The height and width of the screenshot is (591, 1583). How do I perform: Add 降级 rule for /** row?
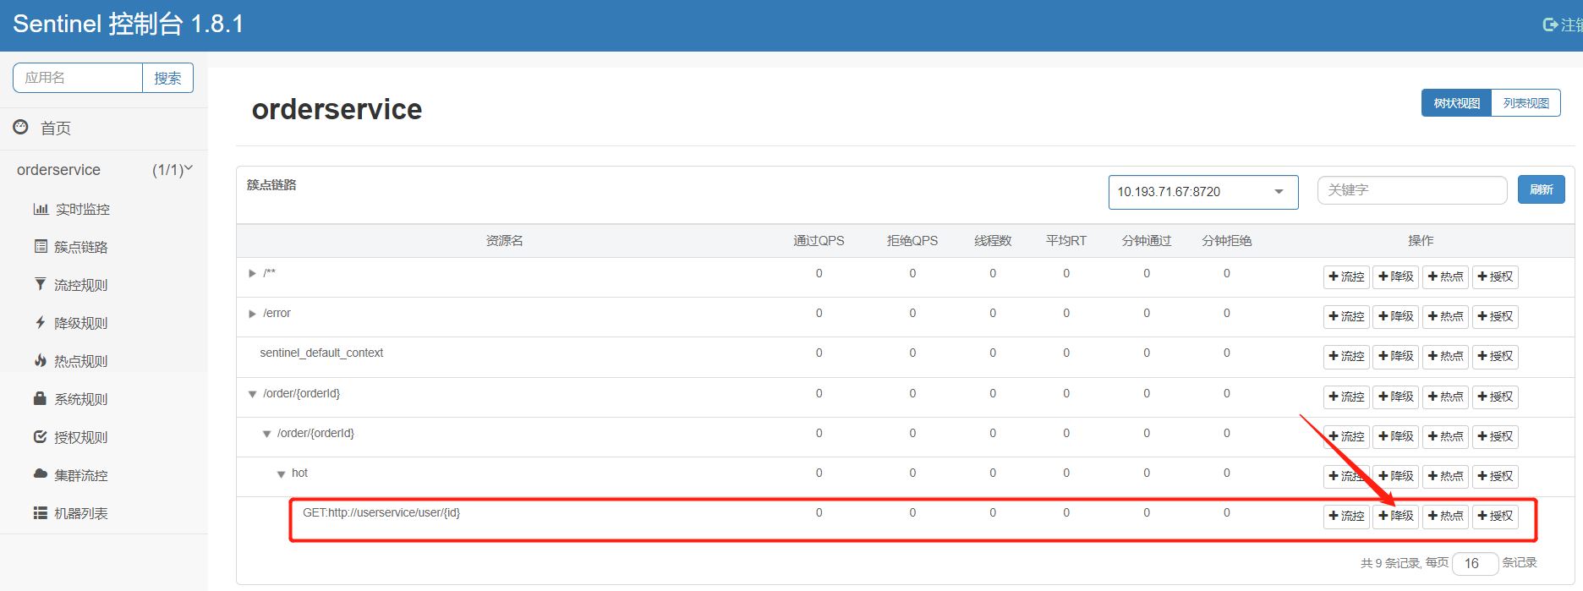click(1396, 276)
